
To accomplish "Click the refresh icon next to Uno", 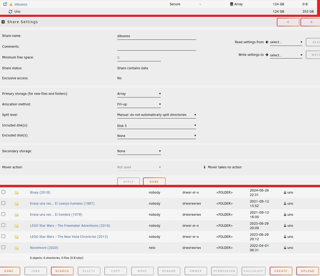I will 10,12.
